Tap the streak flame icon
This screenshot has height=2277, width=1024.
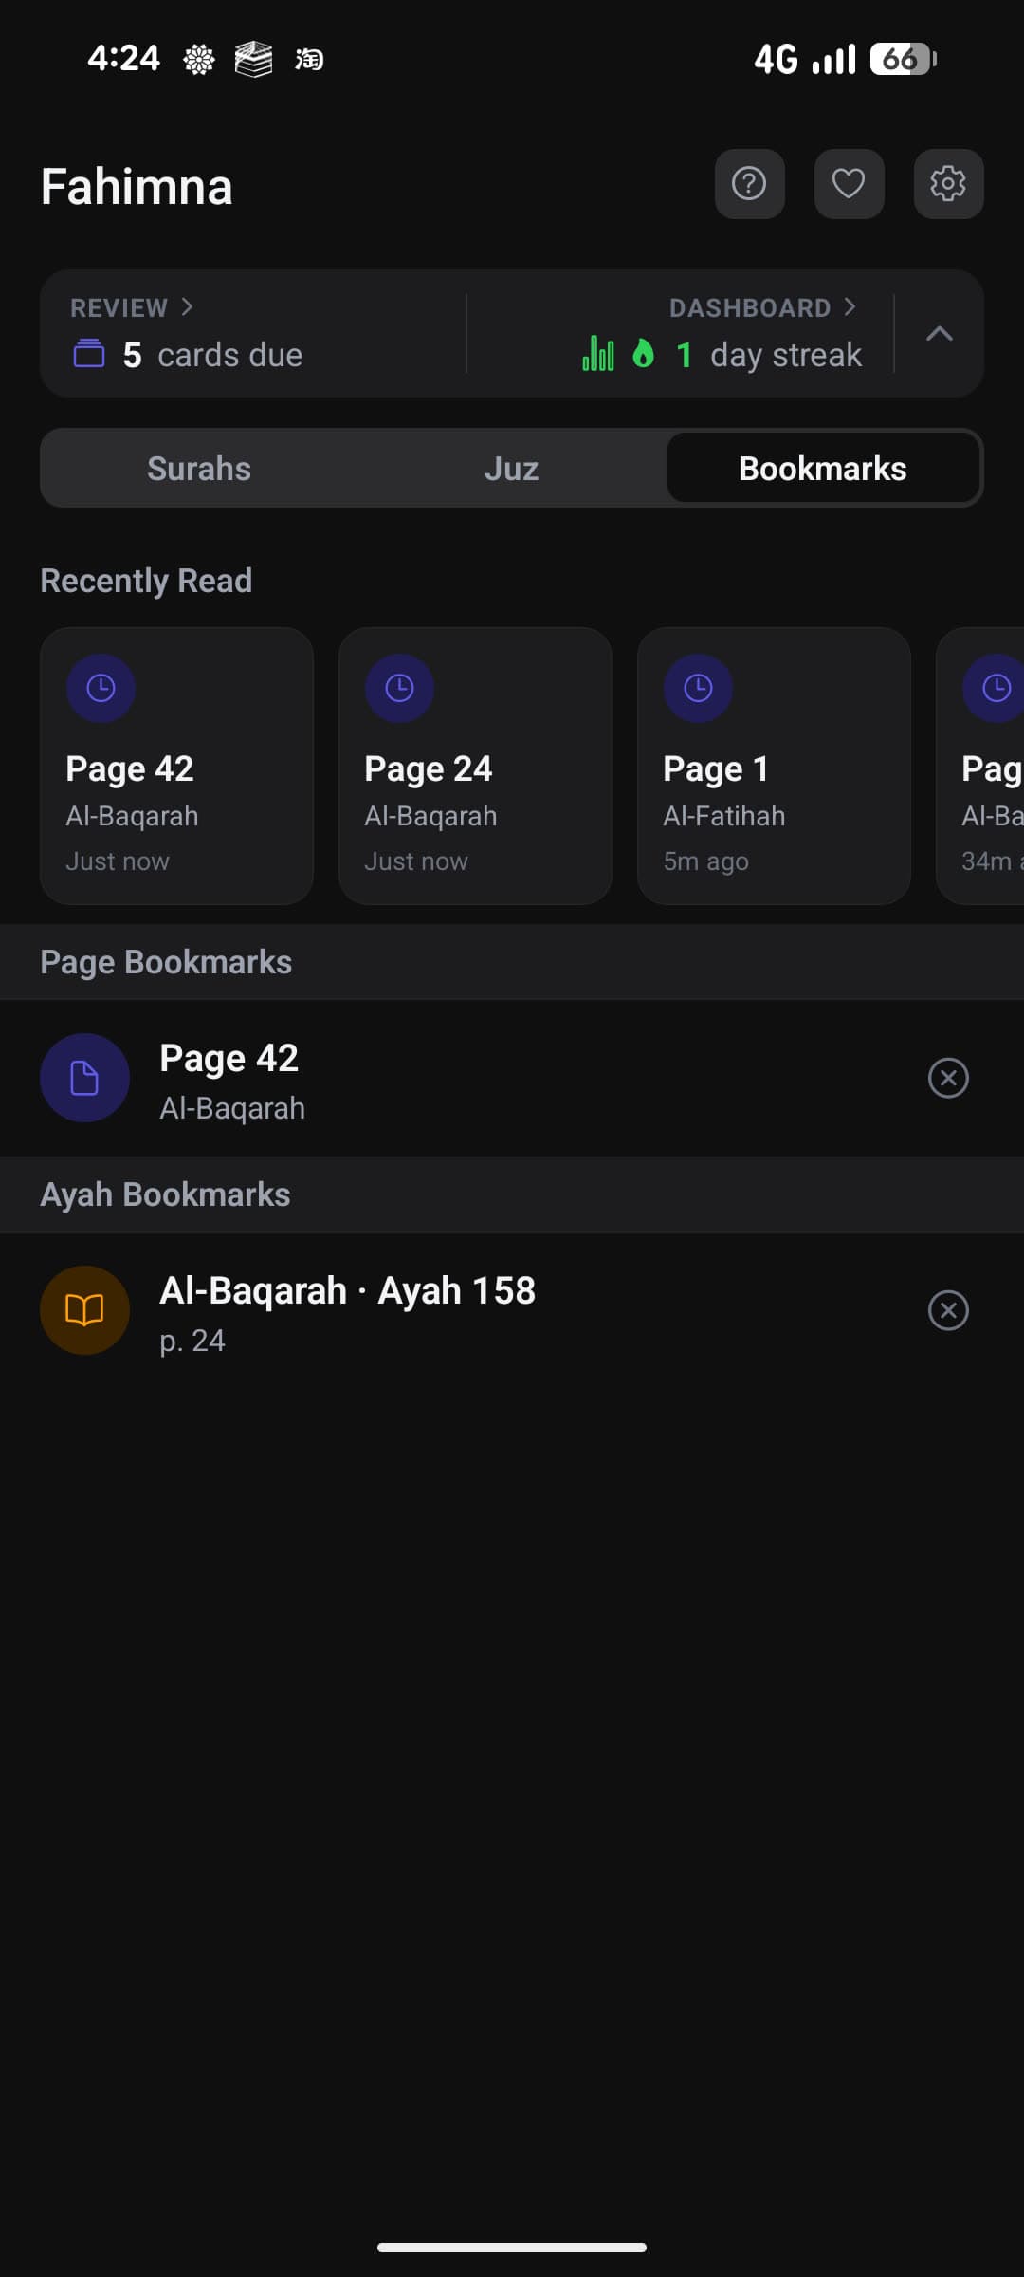click(x=643, y=353)
